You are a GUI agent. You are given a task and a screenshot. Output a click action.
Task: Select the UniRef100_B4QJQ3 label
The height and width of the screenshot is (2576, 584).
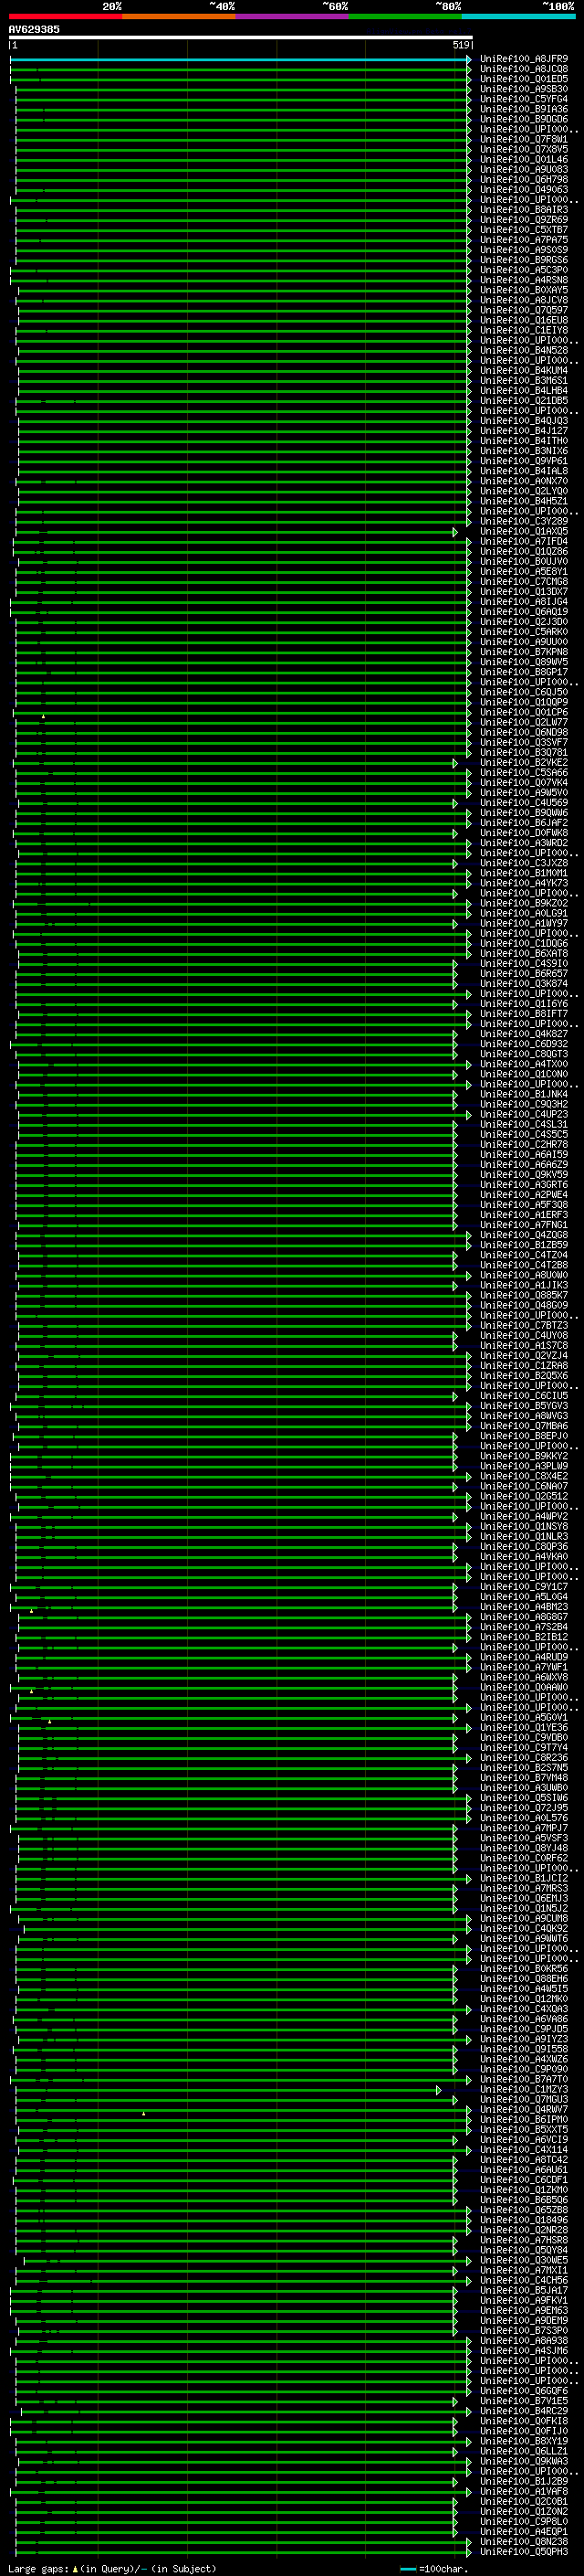click(524, 421)
